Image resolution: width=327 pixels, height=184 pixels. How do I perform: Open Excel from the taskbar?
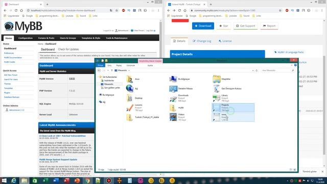pyautogui.click(x=45, y=180)
